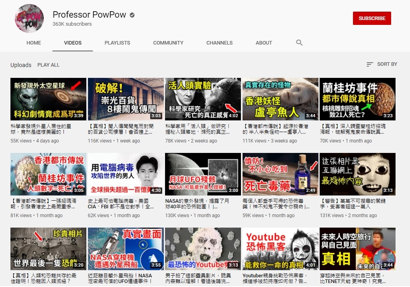Open the ABOUT tab
The height and width of the screenshot is (287, 410).
[x=264, y=43]
